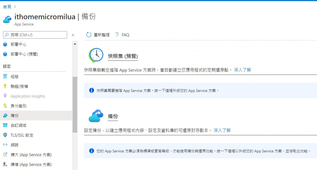Click the 擴大 (App Service 方案) icon
Viewport: 317px width, 170px height.
5,155
